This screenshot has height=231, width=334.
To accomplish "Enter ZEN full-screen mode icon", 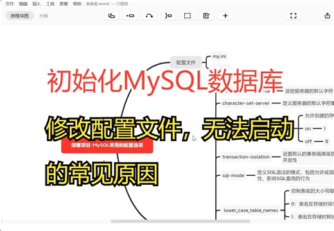I will click(x=294, y=16).
